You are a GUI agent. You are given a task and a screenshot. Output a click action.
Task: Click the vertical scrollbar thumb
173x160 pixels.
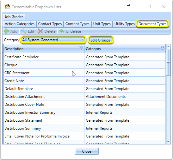point(168,62)
